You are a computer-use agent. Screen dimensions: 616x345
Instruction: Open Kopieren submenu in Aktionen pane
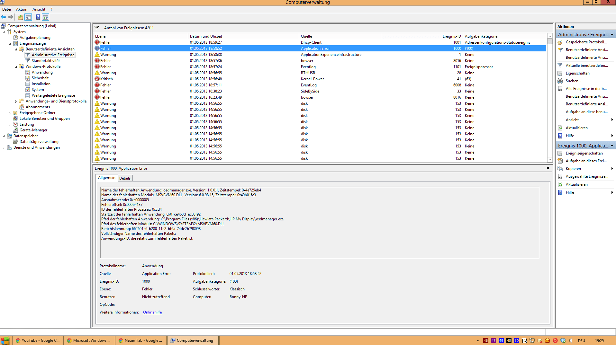[585, 169]
